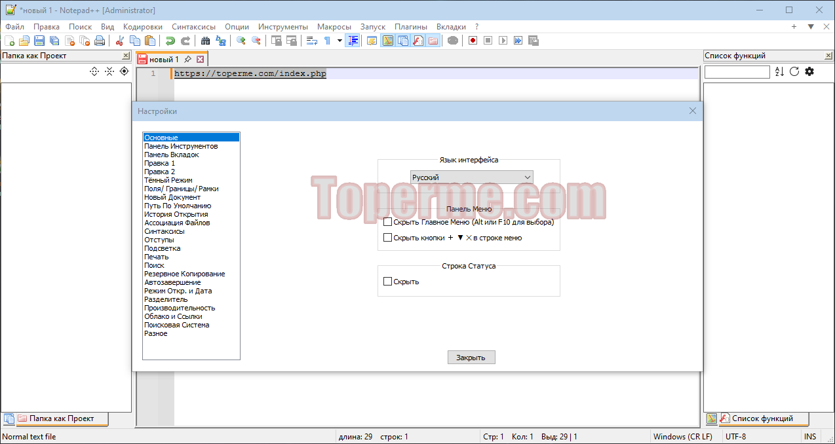This screenshot has width=835, height=444.
Task: Click the Redo arrow icon
Action: [x=185, y=41]
